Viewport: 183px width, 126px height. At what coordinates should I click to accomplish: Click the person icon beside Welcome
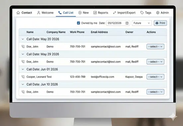pos(39,13)
